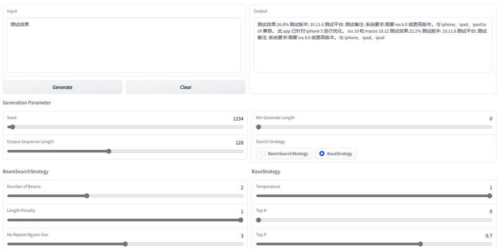This screenshot has width=500, height=250.
Task: Click the Min Generate Length slider
Action: (374, 127)
